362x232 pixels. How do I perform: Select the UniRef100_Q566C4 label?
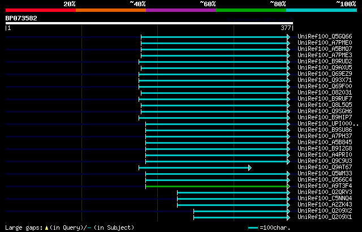click(x=325, y=180)
